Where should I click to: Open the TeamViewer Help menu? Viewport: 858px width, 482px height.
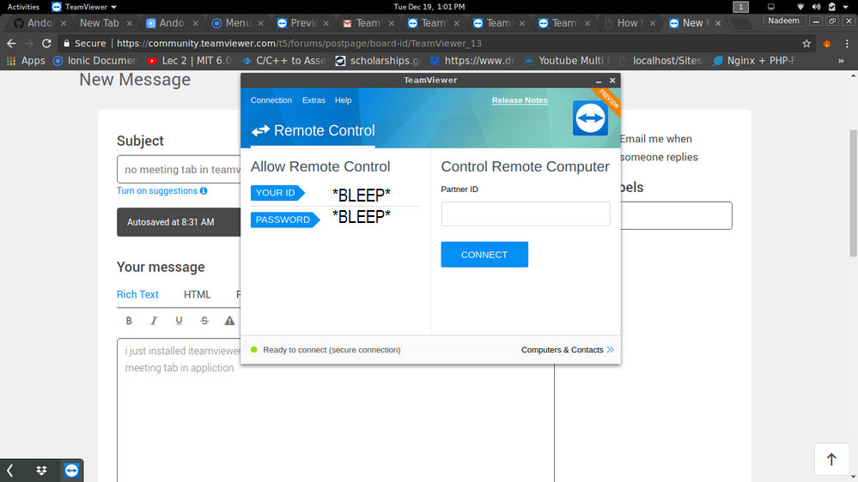tap(343, 100)
